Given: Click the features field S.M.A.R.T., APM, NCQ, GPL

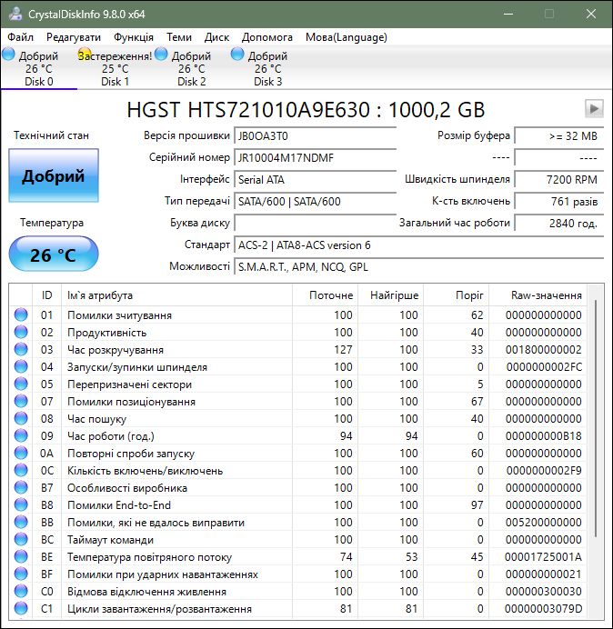Looking at the screenshot, I should coord(418,266).
